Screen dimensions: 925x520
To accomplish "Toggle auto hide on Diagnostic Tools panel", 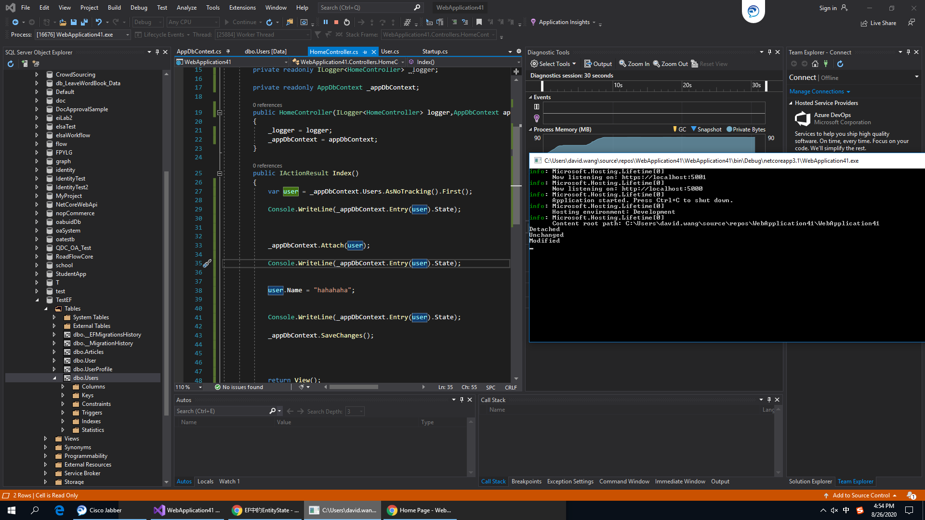I will [x=769, y=52].
